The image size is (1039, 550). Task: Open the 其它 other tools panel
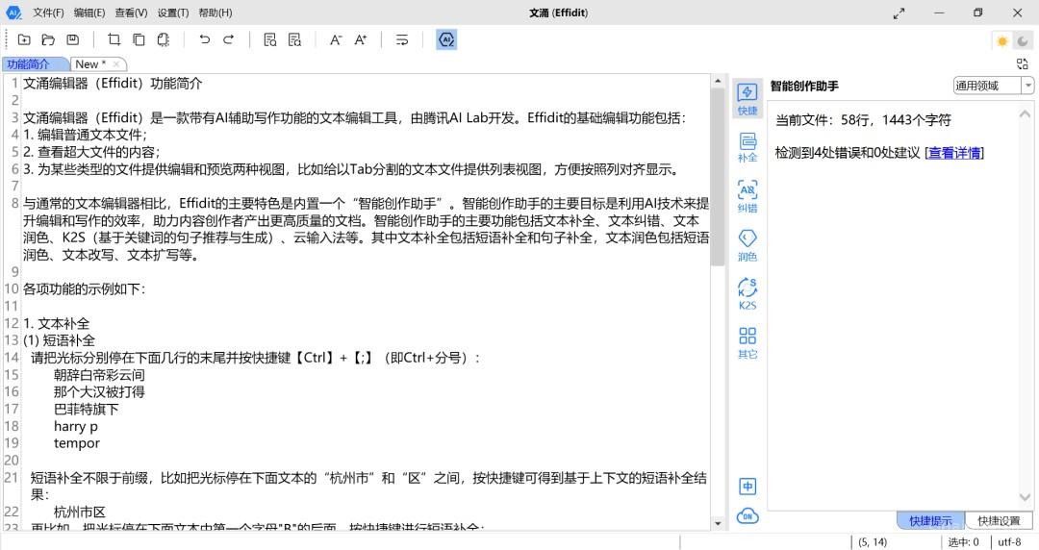(748, 342)
